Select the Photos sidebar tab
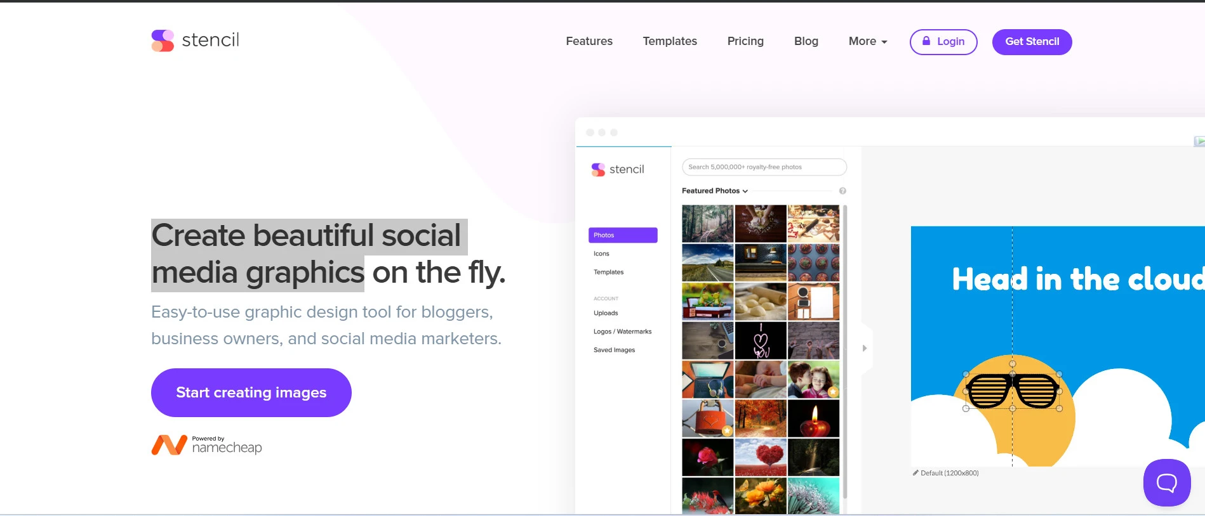 tap(623, 235)
